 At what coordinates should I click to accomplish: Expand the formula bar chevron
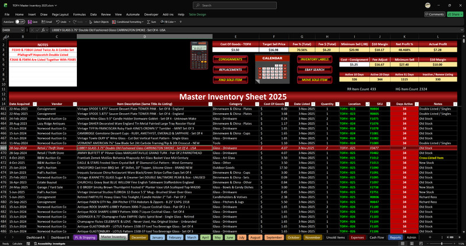click(462, 30)
